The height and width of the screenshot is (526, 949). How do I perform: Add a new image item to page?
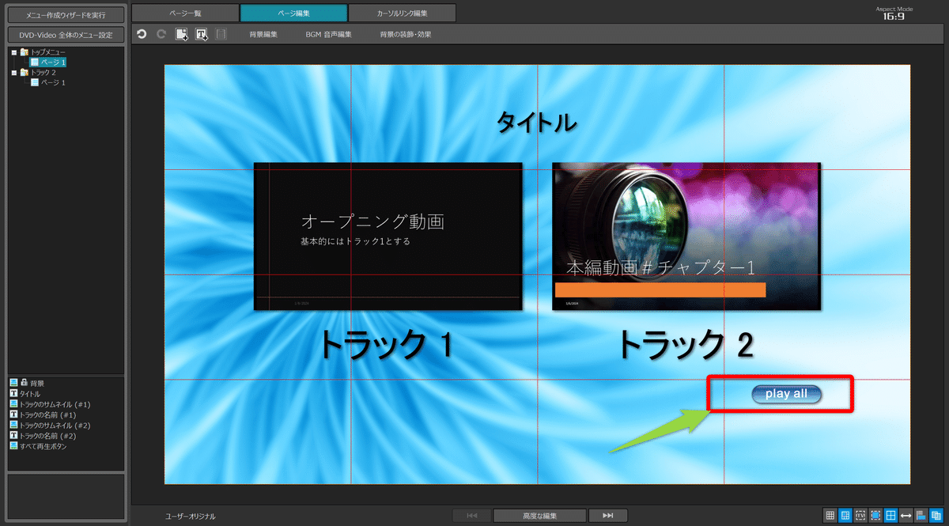click(182, 34)
